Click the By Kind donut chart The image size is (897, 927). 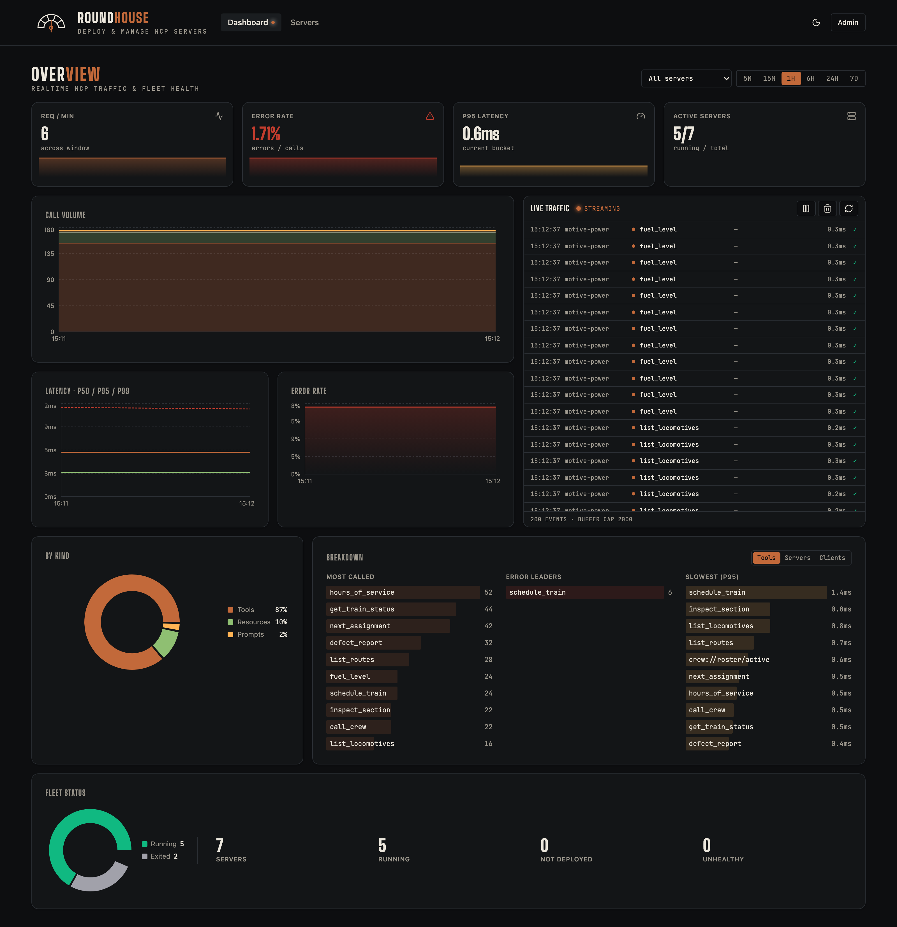(132, 622)
